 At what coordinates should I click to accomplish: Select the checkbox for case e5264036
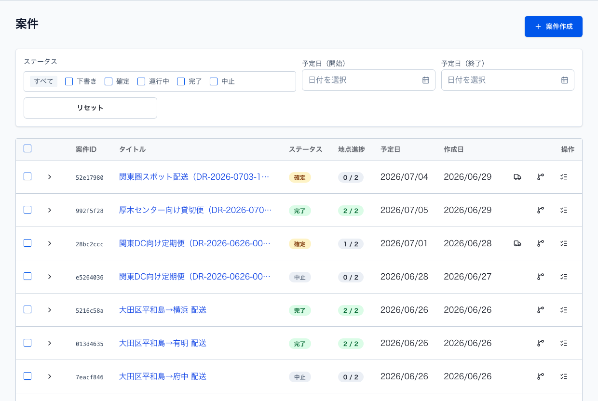27,276
